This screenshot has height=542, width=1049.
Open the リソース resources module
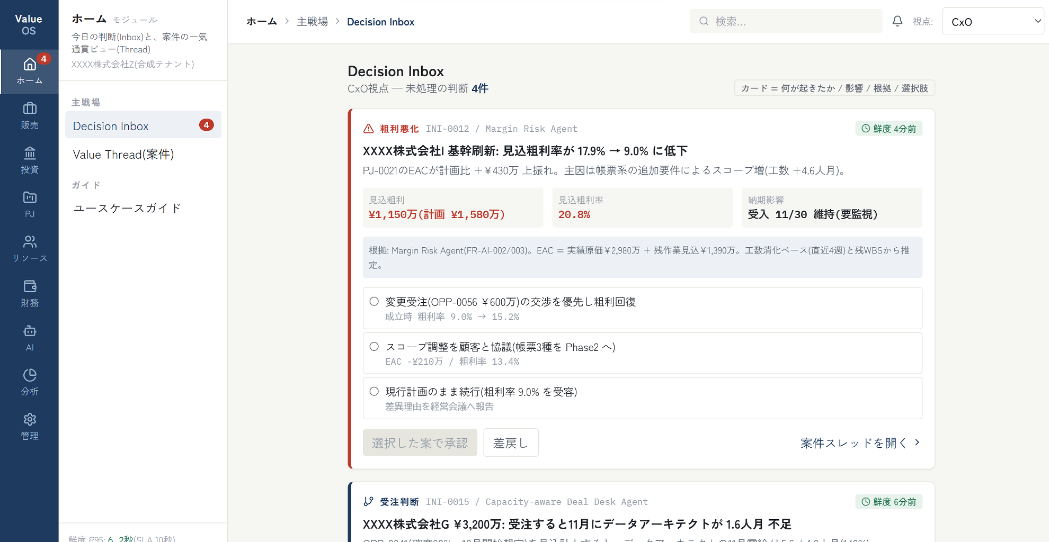click(29, 249)
